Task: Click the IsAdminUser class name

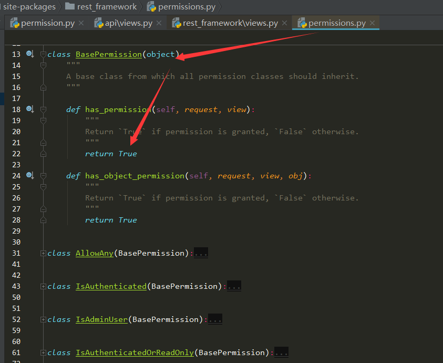Action: [x=102, y=319]
